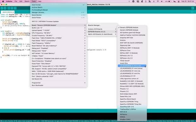Viewport: 196px width, 122px height.
Task: Click the Open sketch toolbar icon
Action: 12,8
